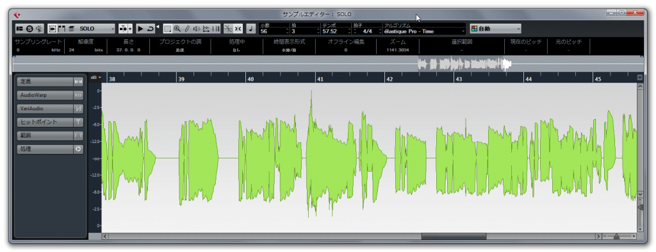Click the horizontal scrollbar thumb

click(454, 237)
